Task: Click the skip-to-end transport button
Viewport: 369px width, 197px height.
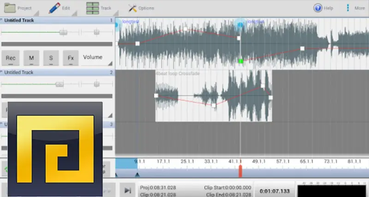Action: coord(128,190)
